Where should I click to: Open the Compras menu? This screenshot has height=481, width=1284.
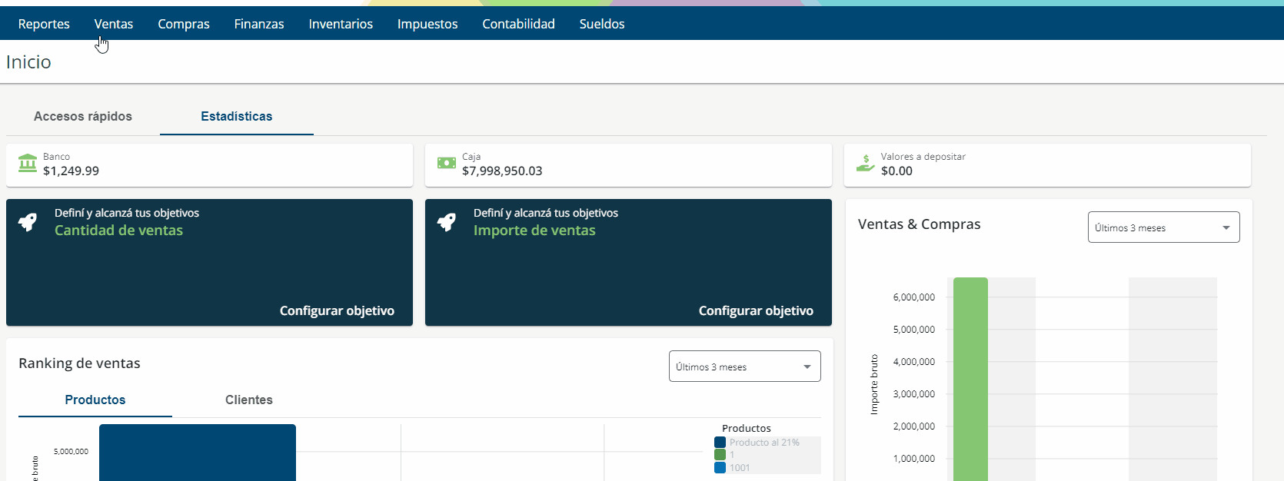pos(184,24)
